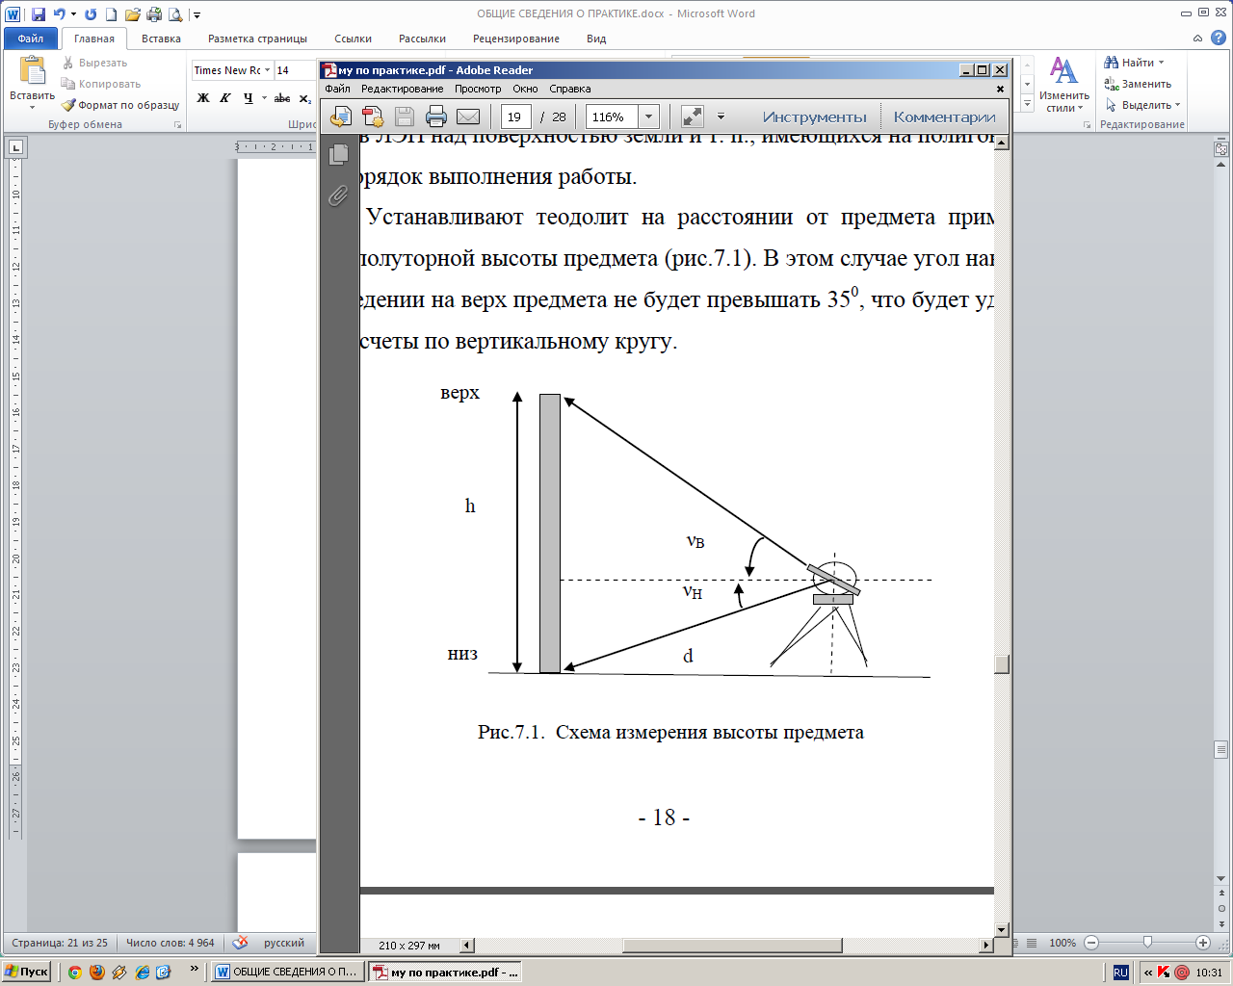Open the Reader toolbar options arrow
The width and height of the screenshot is (1233, 986).
click(x=721, y=117)
